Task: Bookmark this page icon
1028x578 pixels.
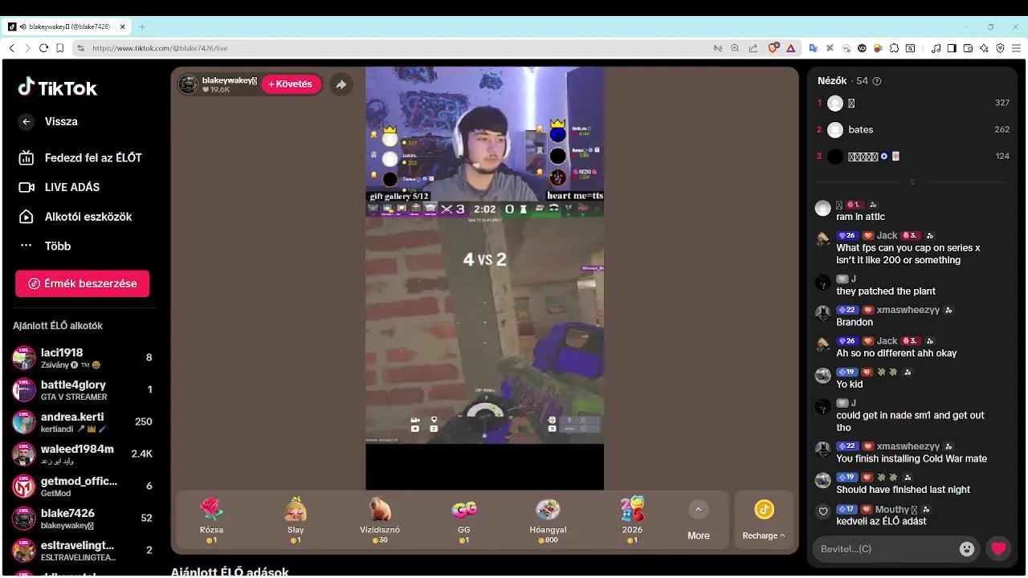Action: click(60, 48)
